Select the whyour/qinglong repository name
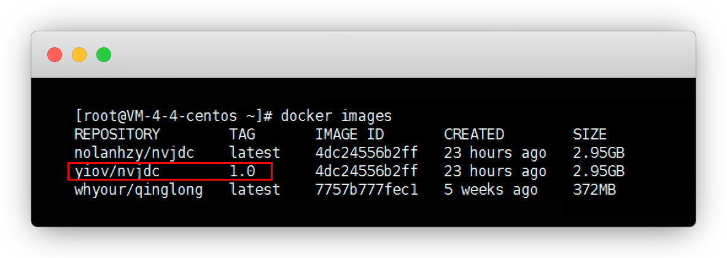Screen dimensions: 727x258 138,190
